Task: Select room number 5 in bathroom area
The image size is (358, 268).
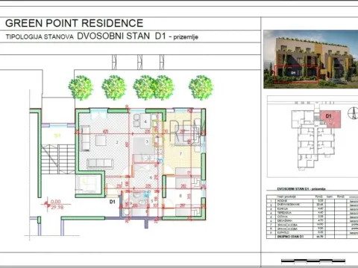Action: 152,201
